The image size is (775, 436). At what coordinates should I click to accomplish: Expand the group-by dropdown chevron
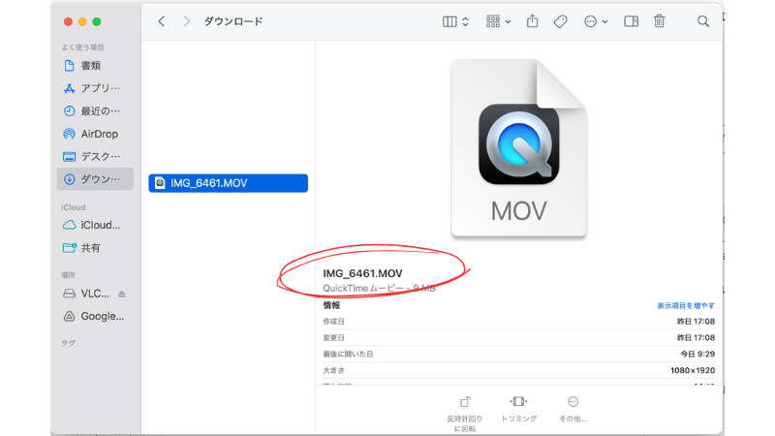508,21
